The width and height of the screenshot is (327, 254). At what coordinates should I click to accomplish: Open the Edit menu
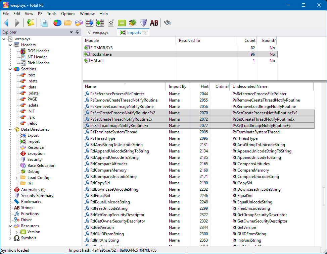point(17,13)
